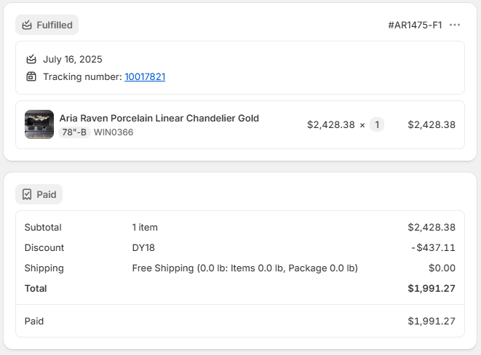Image resolution: width=481 pixels, height=355 pixels.
Task: Click the -$437.11 discount amount
Action: pyautogui.click(x=433, y=247)
